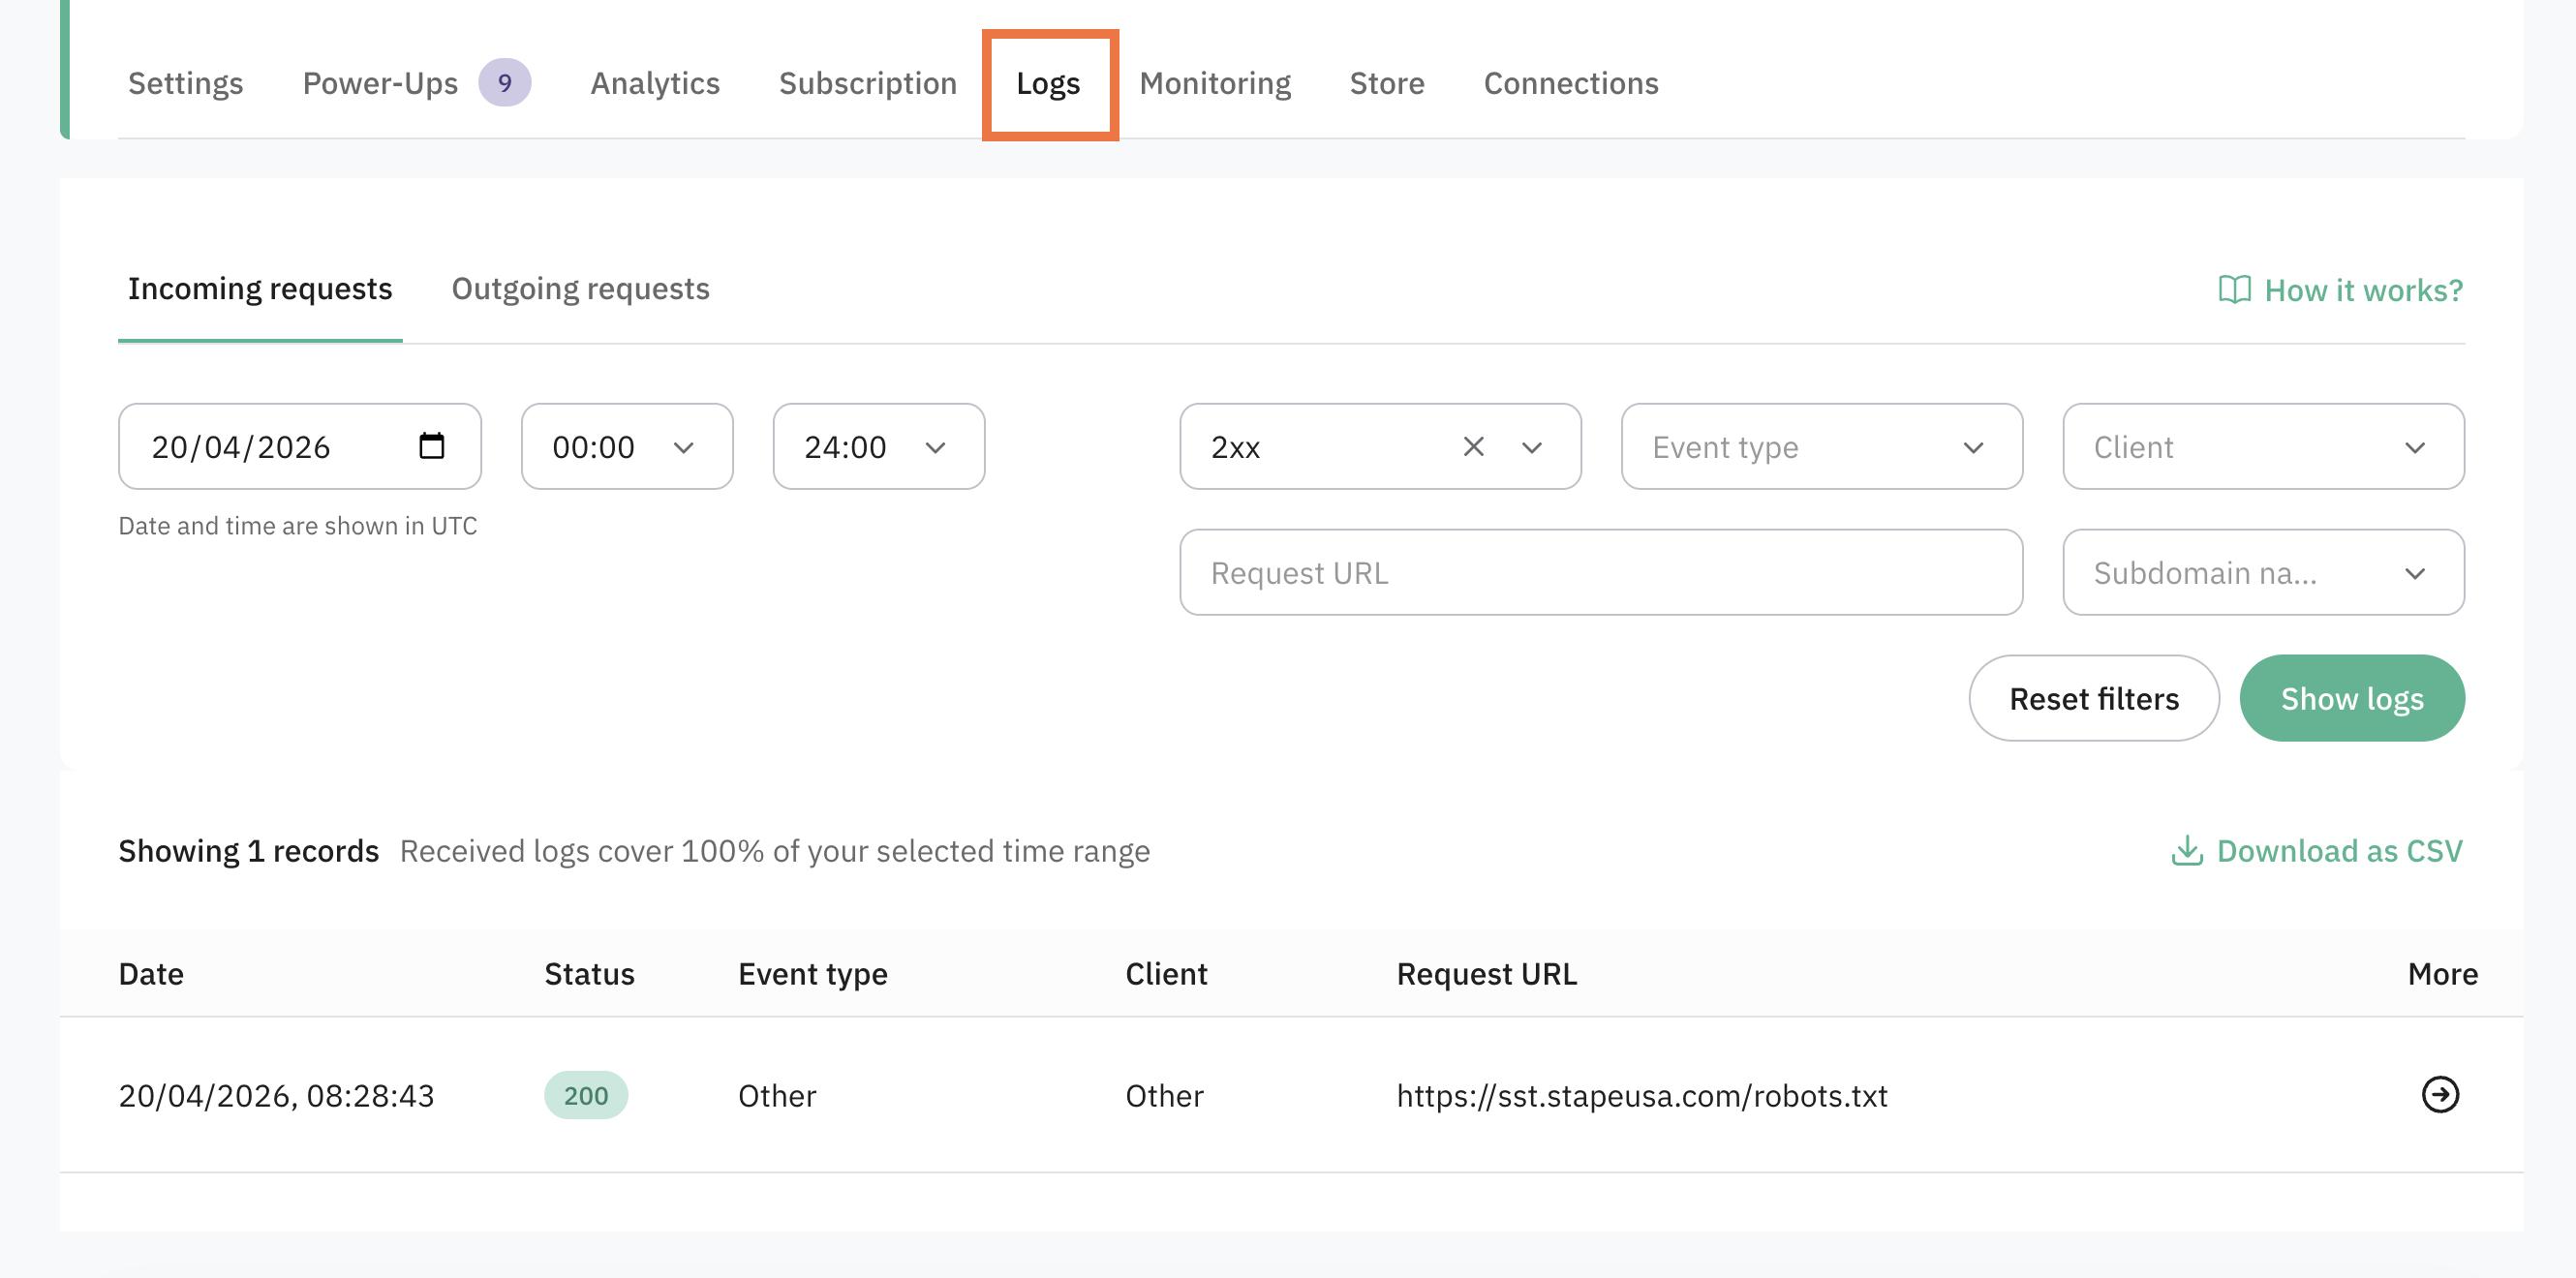Click the Client column header

tap(1166, 974)
